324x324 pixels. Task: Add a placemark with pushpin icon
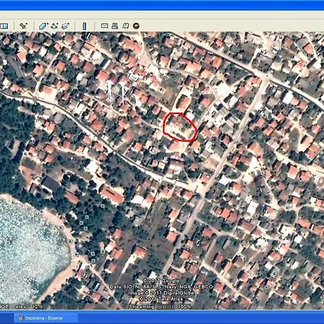click(x=24, y=26)
